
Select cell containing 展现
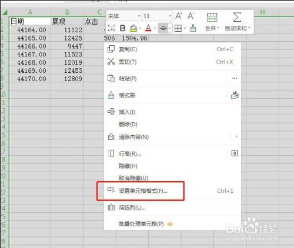[x=67, y=21]
